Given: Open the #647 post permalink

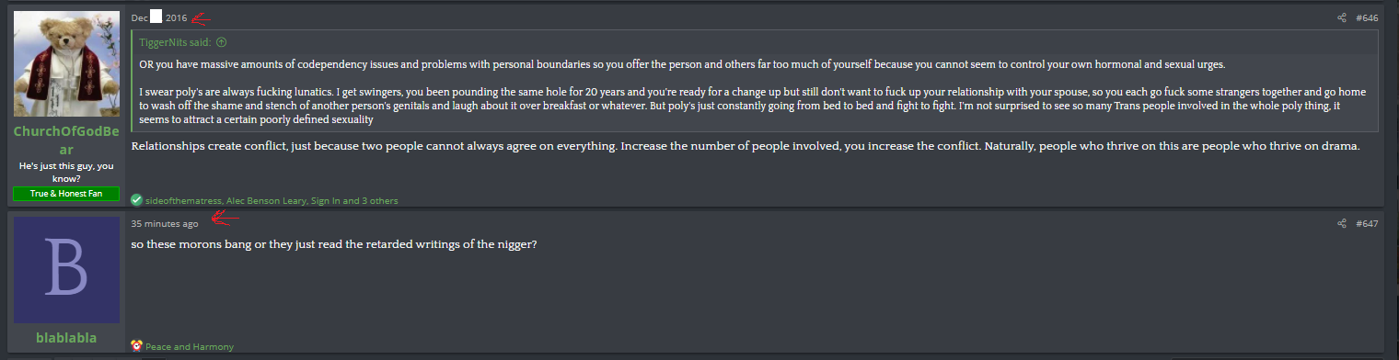Looking at the screenshot, I should 1367,223.
